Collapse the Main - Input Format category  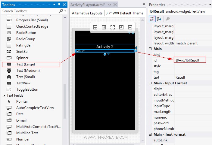(150, 83)
